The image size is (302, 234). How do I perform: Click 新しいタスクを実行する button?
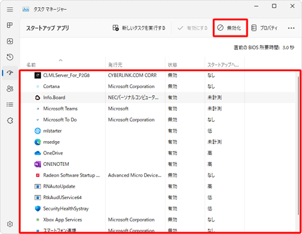coord(139,28)
